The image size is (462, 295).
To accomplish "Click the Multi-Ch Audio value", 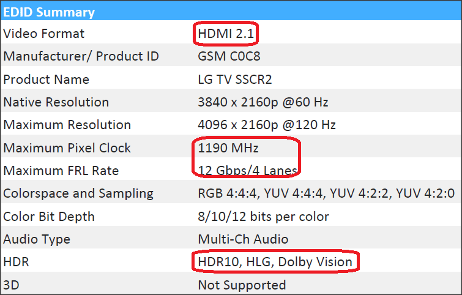I will click(243, 239).
